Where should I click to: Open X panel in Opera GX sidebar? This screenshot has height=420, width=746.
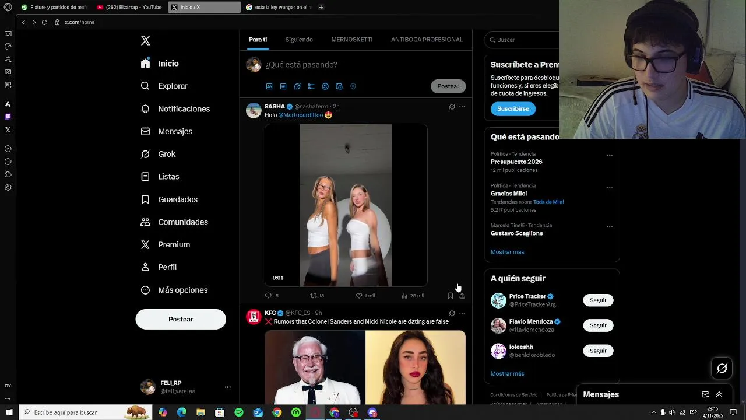pos(8,129)
